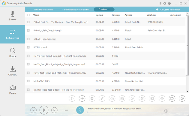Sort by the Состояние column header

(x=175, y=15)
